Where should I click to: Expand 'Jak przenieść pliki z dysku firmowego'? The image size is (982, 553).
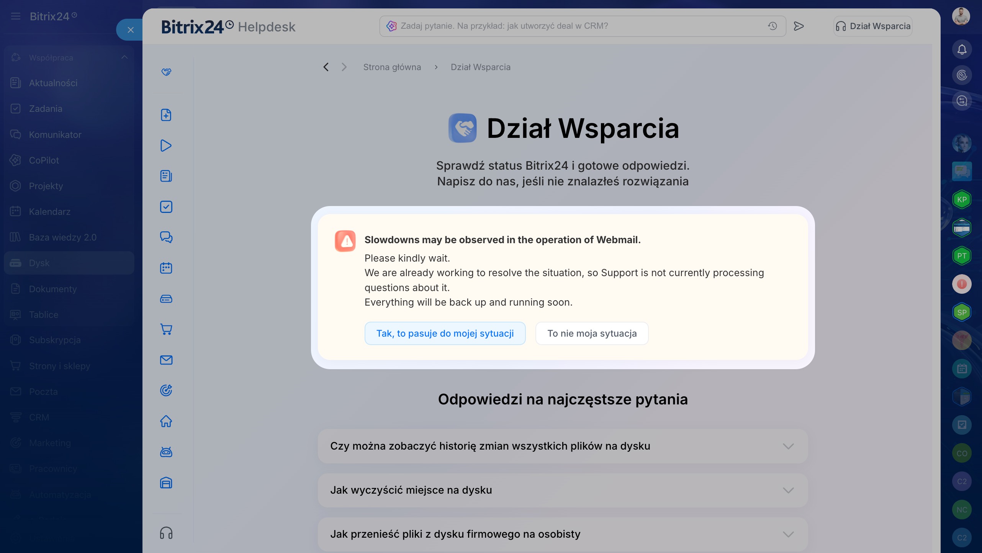563,534
